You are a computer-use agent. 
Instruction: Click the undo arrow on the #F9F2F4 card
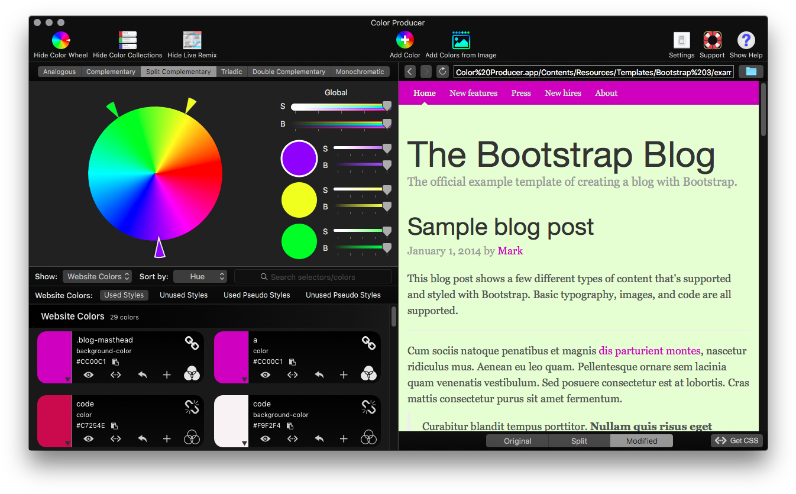(x=319, y=438)
